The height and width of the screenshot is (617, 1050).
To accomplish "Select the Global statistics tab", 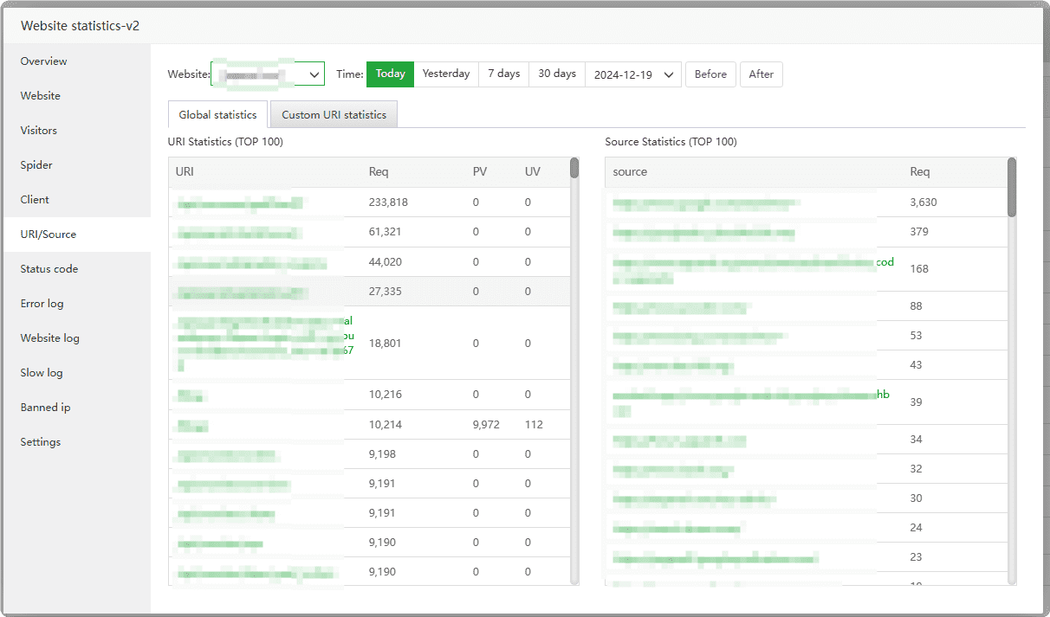I will tap(217, 115).
